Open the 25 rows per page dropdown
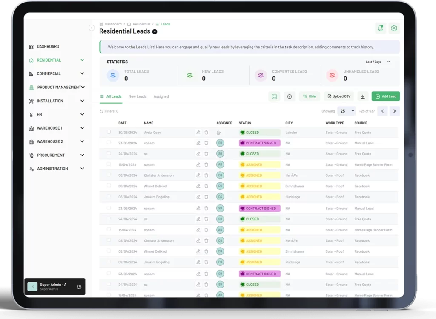 point(346,111)
